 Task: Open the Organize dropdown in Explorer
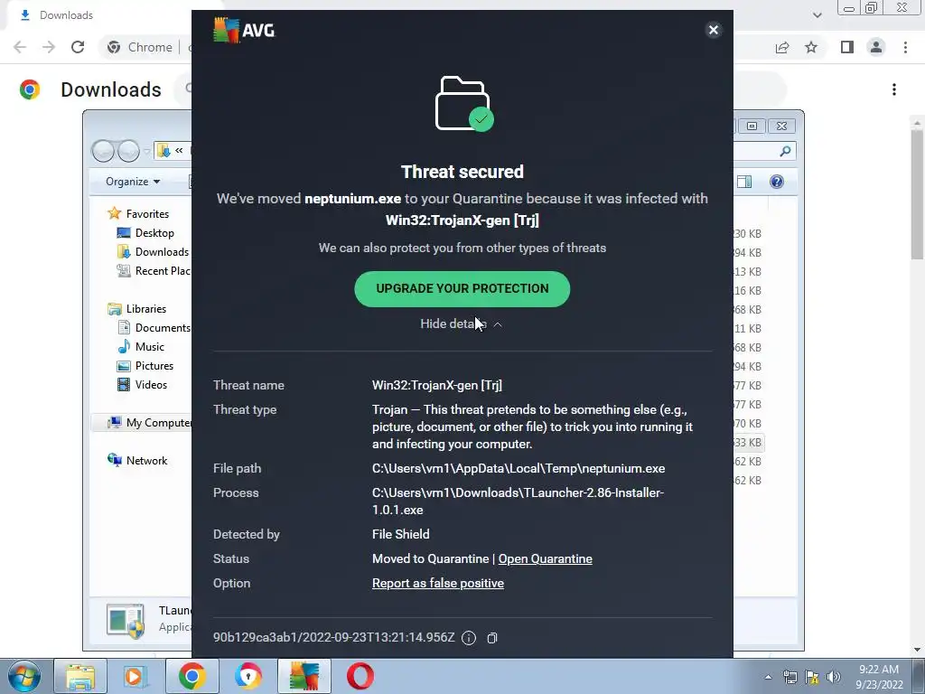(x=133, y=181)
